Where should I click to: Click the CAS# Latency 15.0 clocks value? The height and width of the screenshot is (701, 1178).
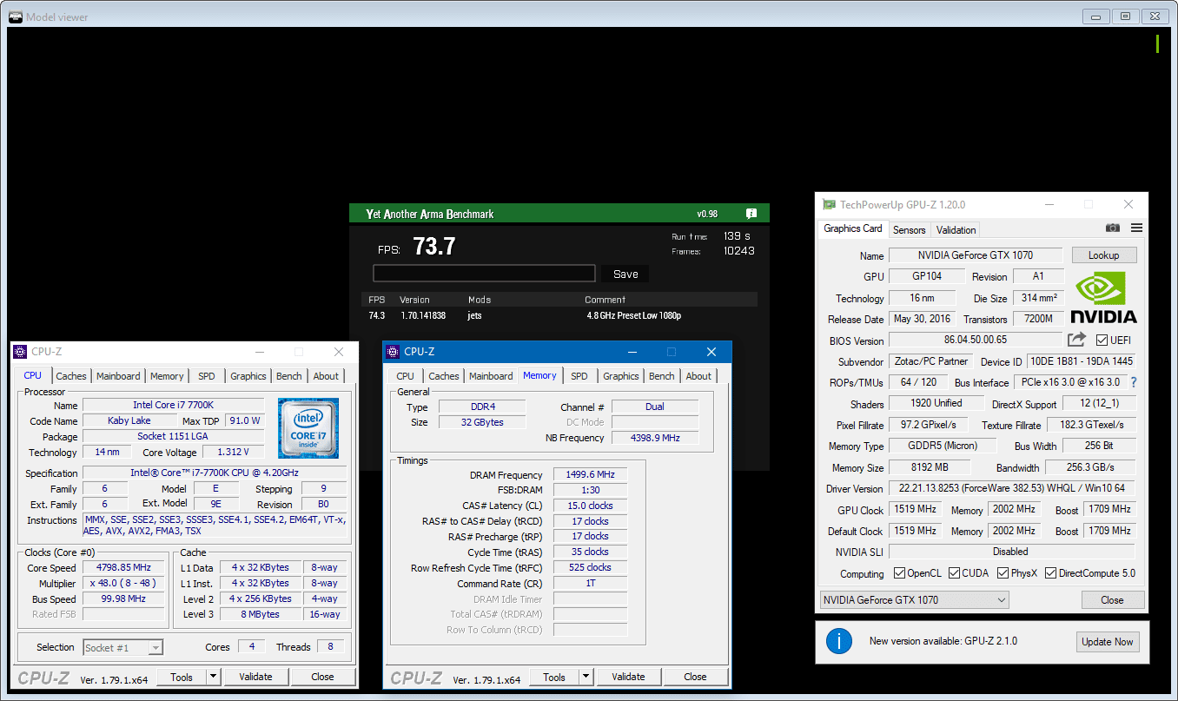(x=590, y=506)
